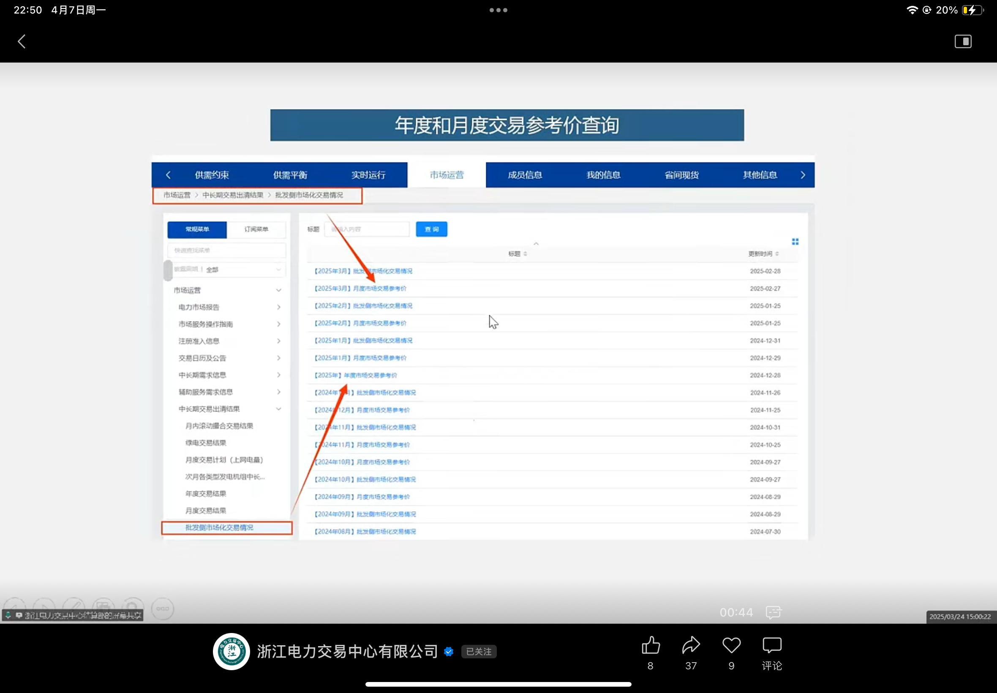Viewport: 997px width, 693px height.
Task: Tap the share arrow icon
Action: pyautogui.click(x=691, y=645)
